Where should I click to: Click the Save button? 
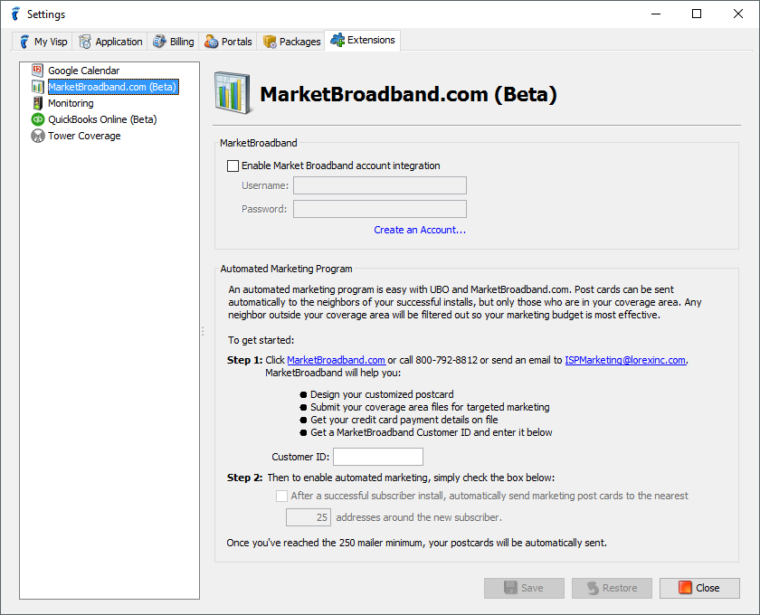click(x=524, y=588)
